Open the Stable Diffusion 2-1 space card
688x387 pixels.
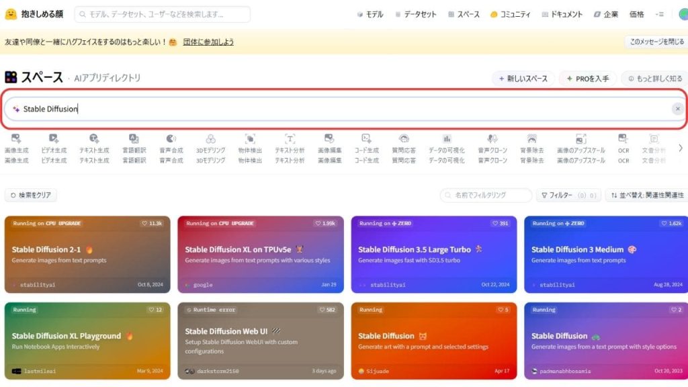tap(87, 255)
